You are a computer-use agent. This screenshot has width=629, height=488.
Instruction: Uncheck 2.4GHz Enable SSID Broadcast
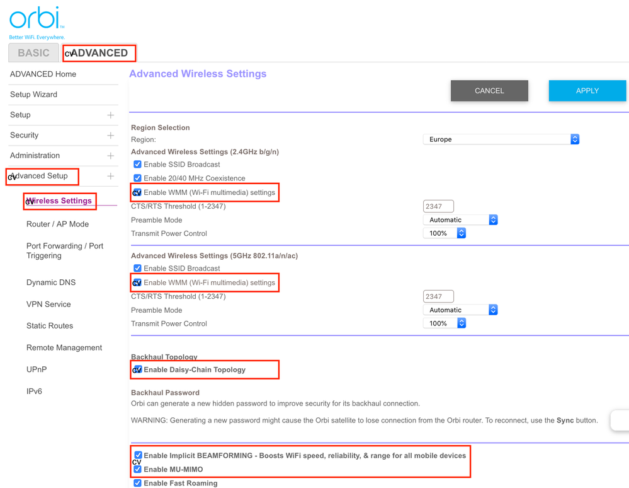(137, 165)
